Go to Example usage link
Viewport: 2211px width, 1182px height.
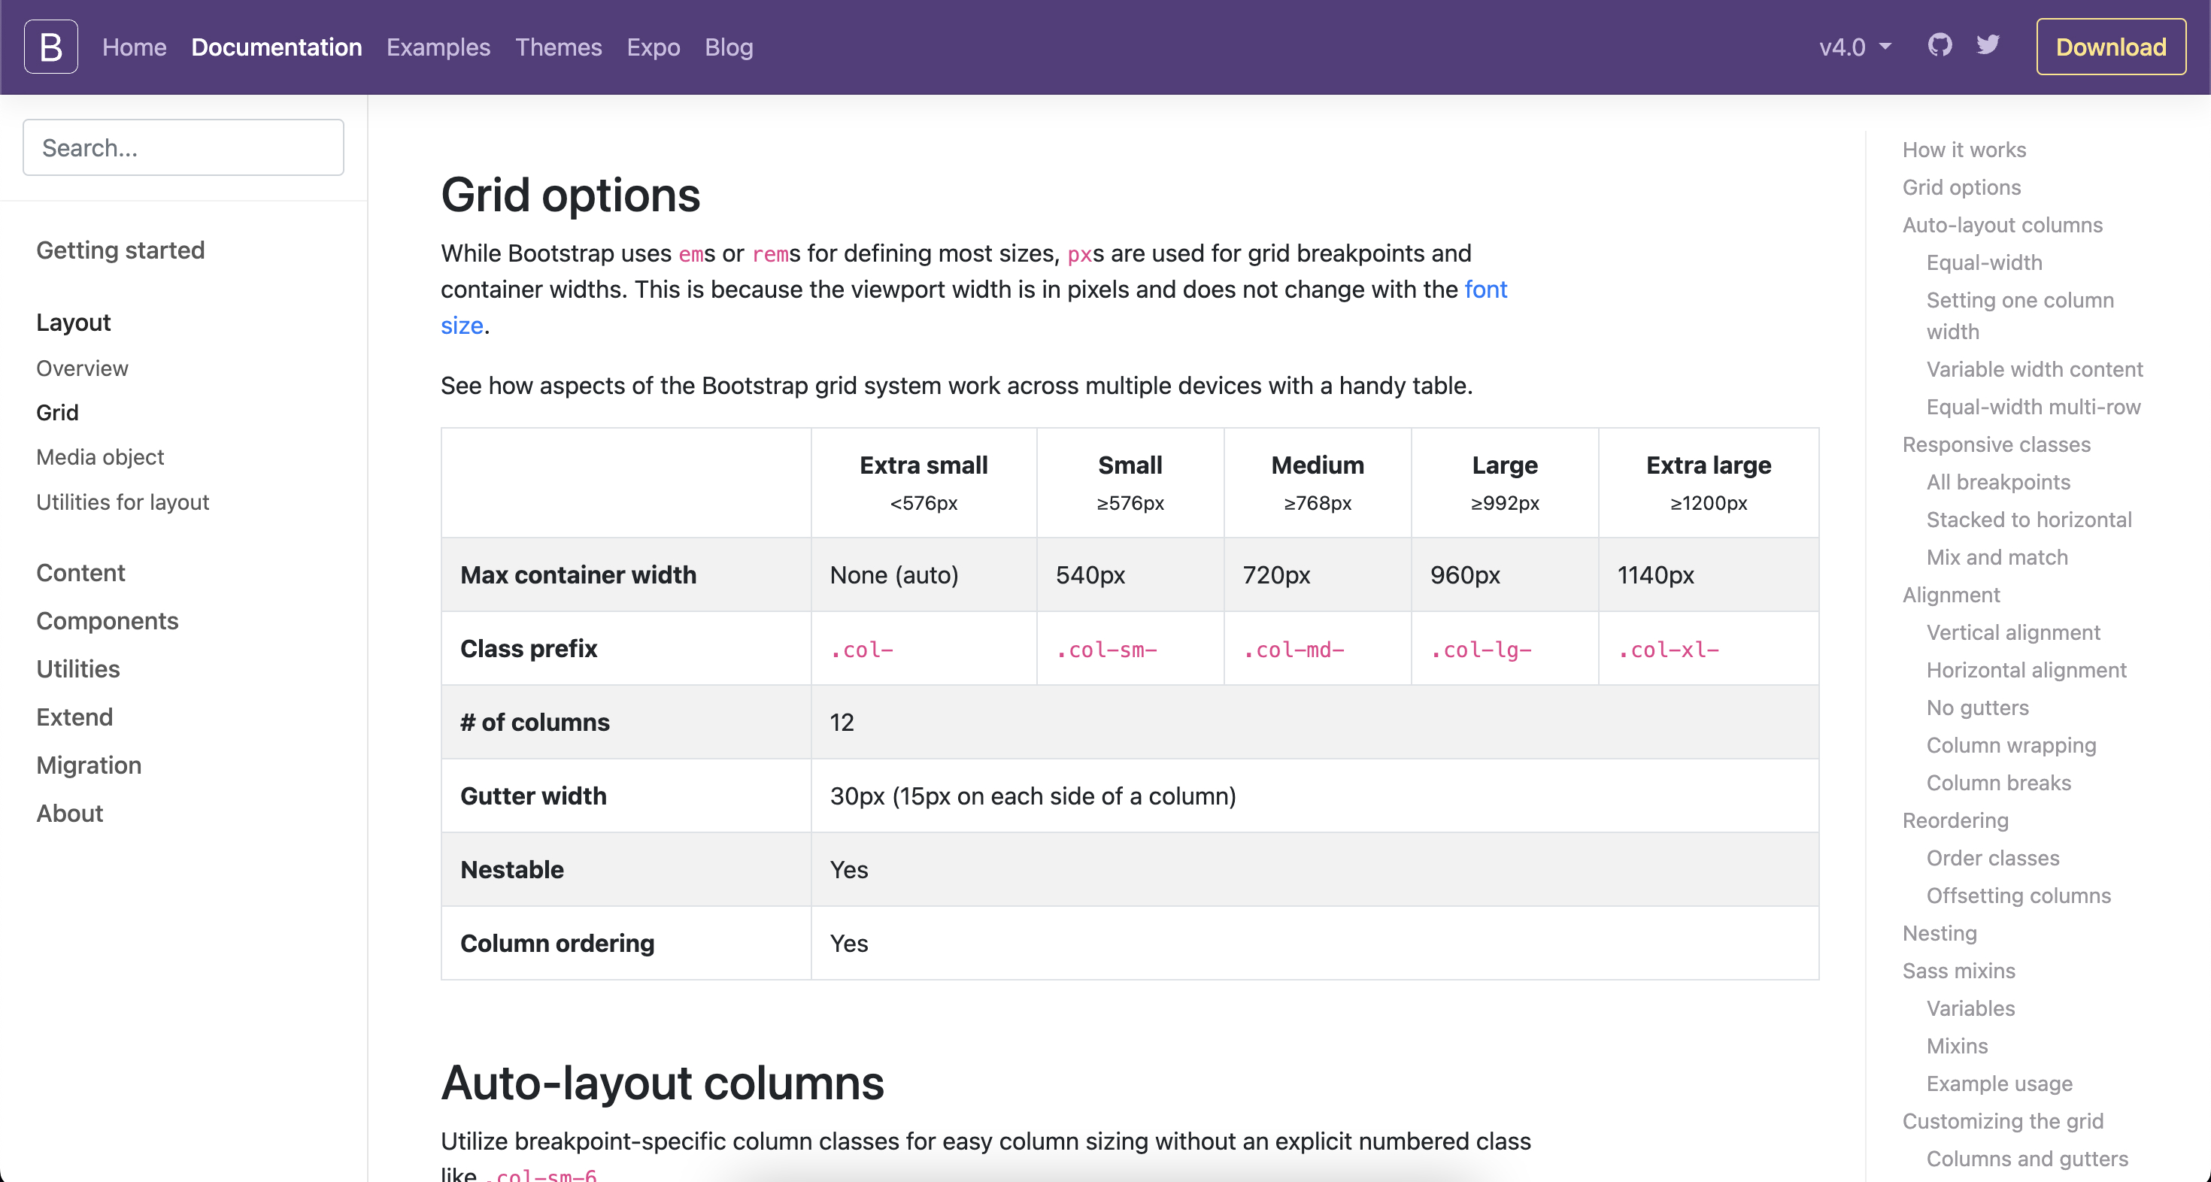click(x=2000, y=1084)
